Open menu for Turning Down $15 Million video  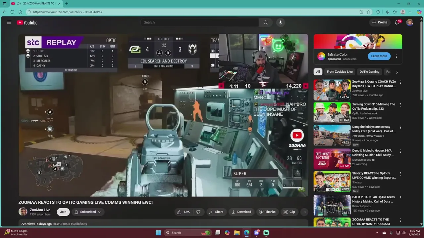(400, 105)
